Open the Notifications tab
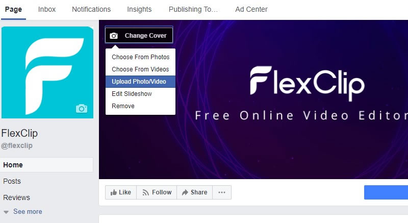The image size is (408, 223). 91,9
